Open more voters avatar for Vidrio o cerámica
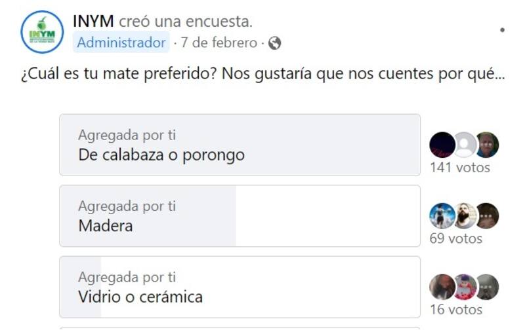The width and height of the screenshot is (525, 334). pos(487,287)
